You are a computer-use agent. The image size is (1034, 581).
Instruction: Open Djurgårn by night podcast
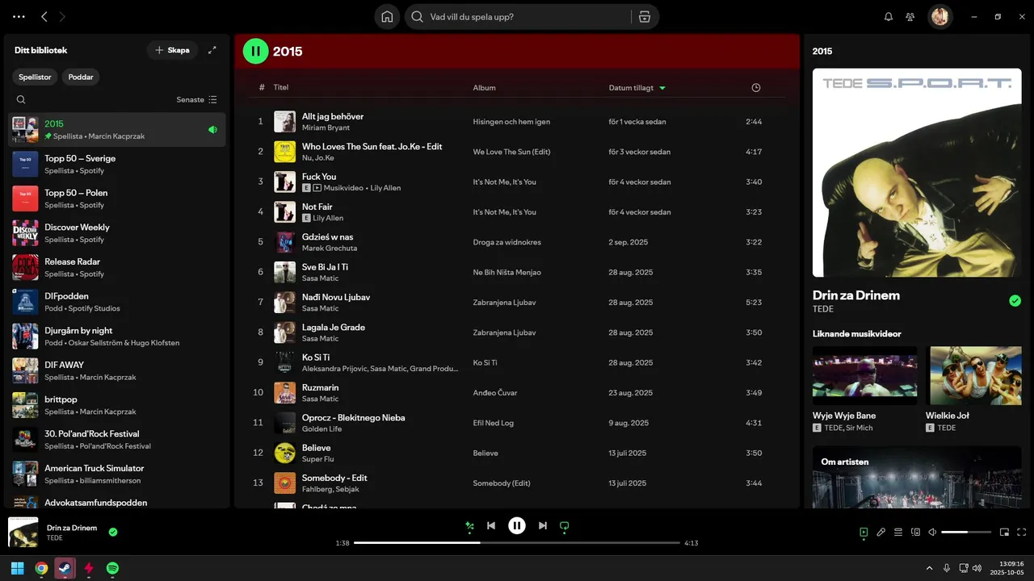[117, 336]
